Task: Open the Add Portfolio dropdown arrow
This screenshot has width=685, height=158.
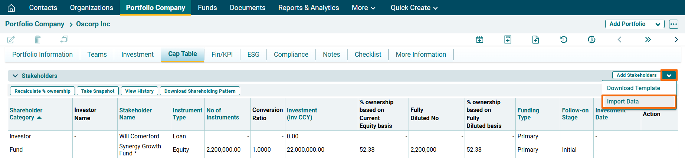Action: pyautogui.click(x=658, y=24)
